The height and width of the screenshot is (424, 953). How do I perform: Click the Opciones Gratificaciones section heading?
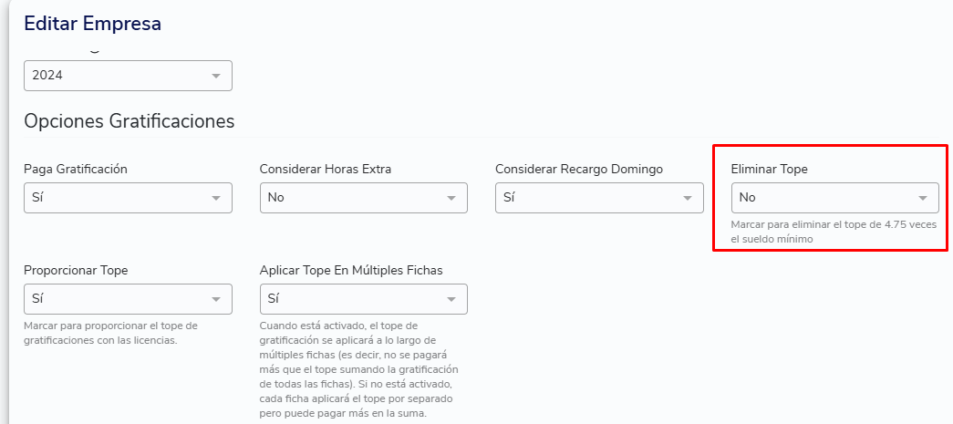tap(129, 121)
